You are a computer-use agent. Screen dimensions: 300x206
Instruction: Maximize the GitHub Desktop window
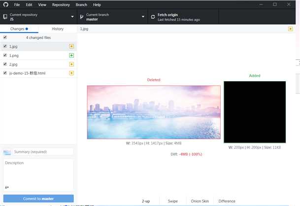click(275, 4)
